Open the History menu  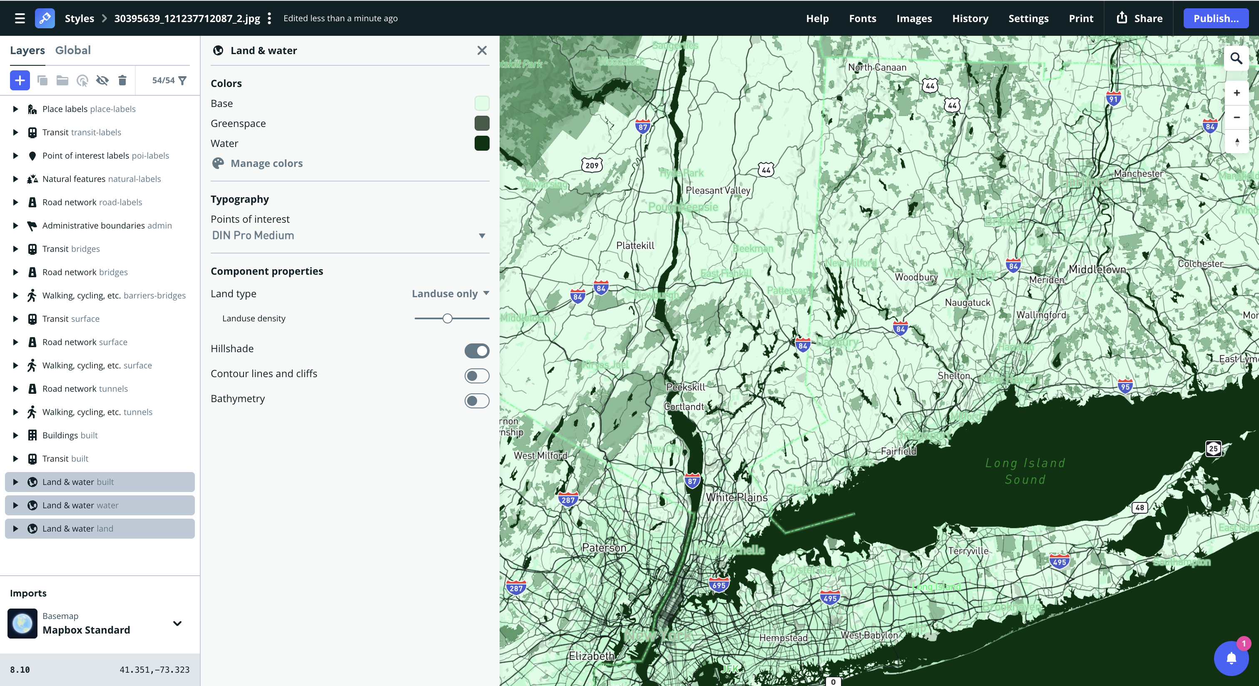pyautogui.click(x=970, y=18)
